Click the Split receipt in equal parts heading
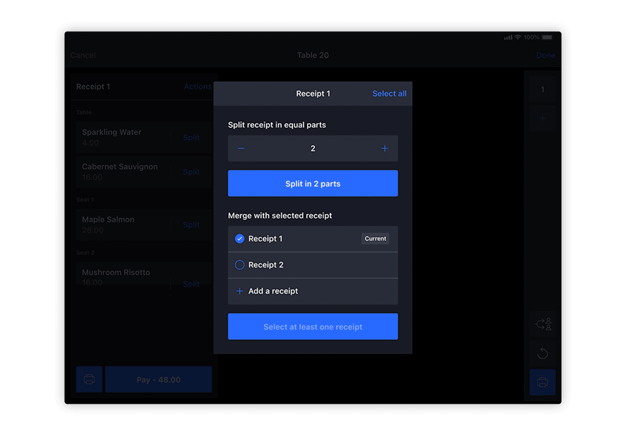The image size is (626, 438). (x=277, y=125)
